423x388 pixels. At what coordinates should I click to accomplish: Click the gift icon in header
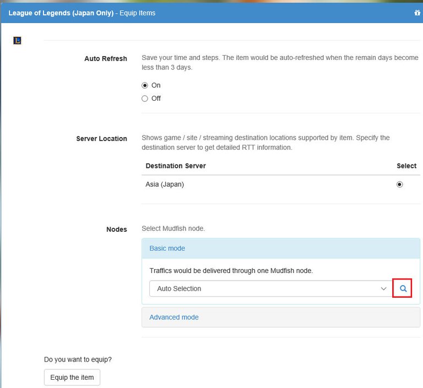[417, 13]
